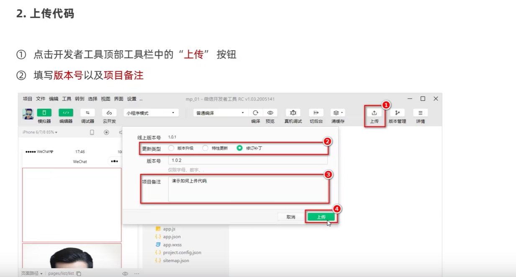Image resolution: width=516 pixels, height=277 pixels.
Task: Maximize the developer tools window
Action: [423, 99]
